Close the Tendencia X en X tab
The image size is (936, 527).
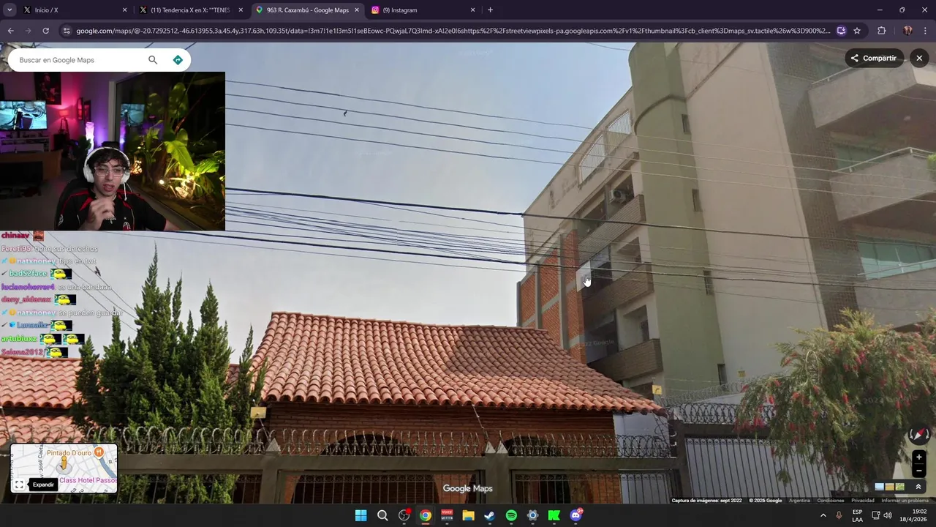click(241, 10)
